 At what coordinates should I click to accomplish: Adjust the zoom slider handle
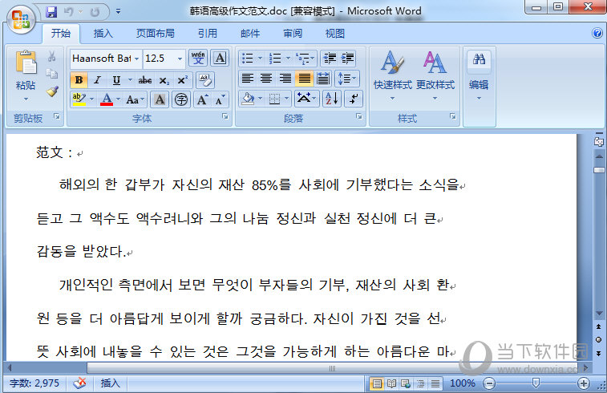tap(536, 383)
